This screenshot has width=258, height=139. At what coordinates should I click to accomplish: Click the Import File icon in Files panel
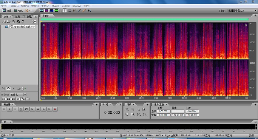(4, 22)
